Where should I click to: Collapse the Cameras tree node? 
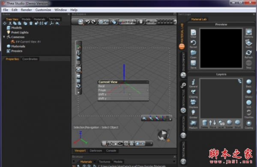click(4, 37)
